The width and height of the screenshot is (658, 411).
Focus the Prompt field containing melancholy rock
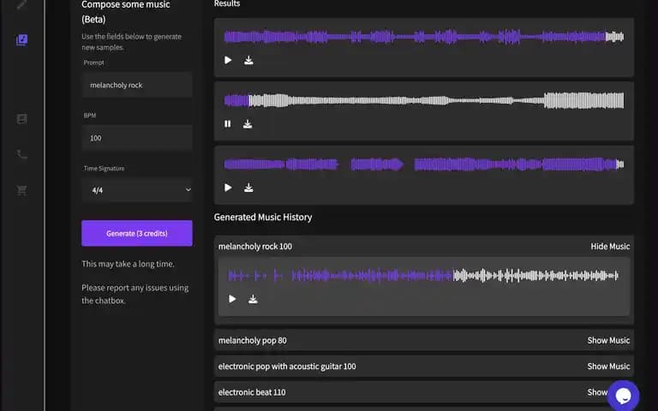click(x=137, y=85)
